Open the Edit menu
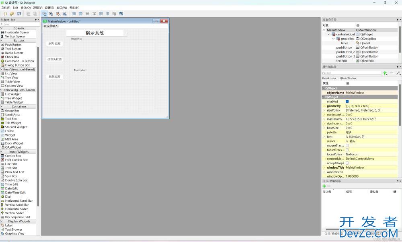The image size is (402, 242). [15, 8]
